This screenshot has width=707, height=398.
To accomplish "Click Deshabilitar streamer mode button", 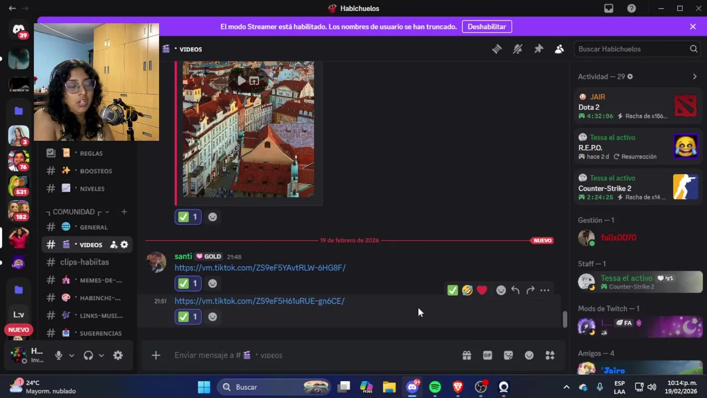I will coord(487,27).
